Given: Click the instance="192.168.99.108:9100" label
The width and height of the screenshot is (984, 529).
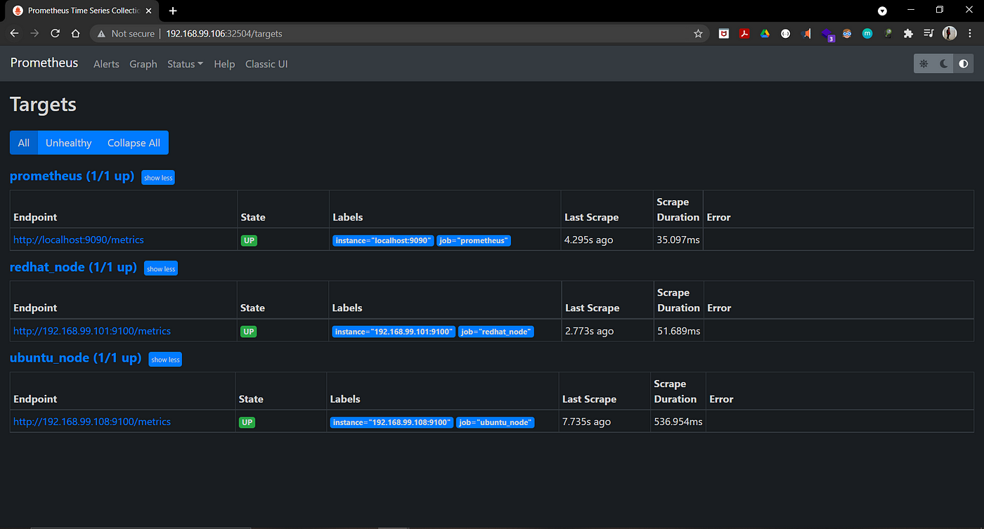Looking at the screenshot, I should coord(391,422).
